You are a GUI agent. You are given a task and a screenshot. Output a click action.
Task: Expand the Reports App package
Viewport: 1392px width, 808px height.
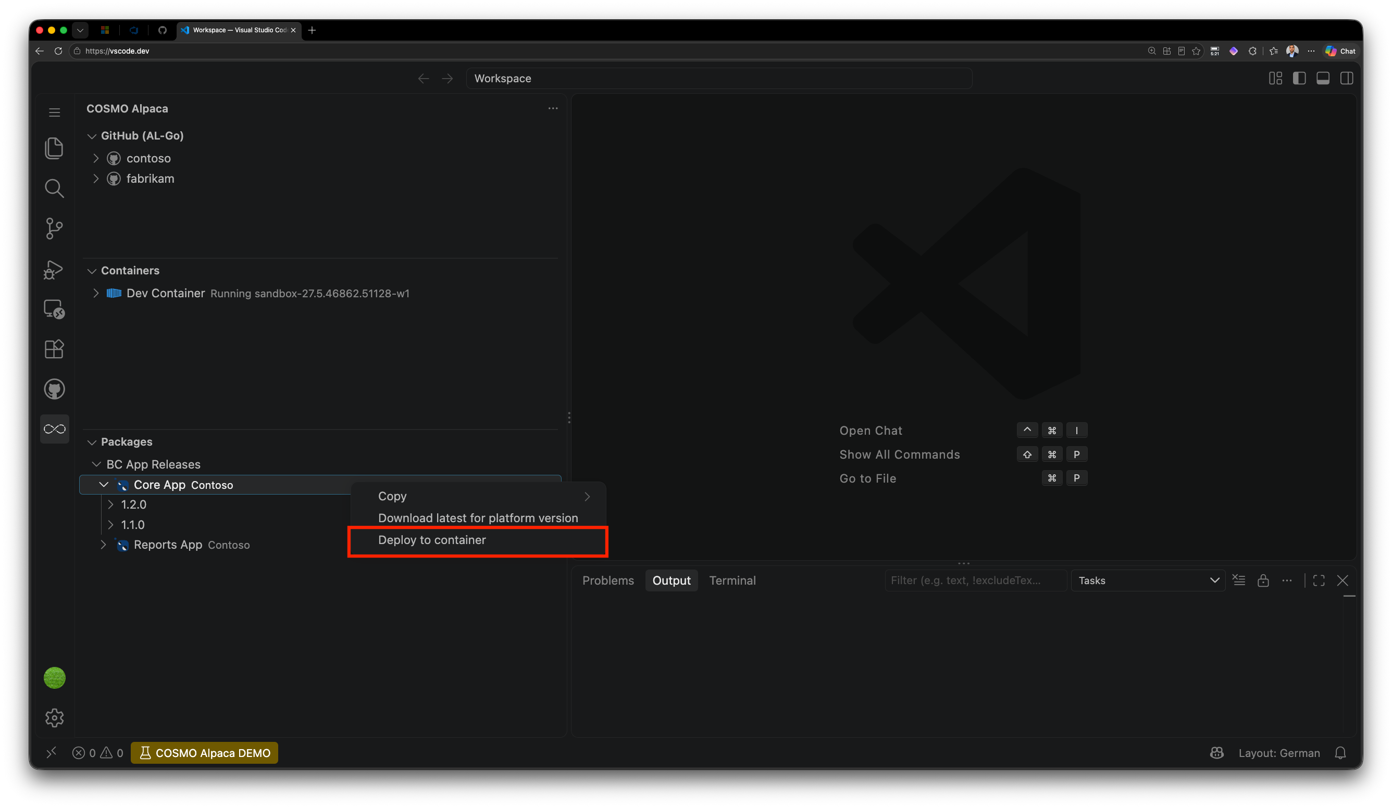tap(103, 545)
